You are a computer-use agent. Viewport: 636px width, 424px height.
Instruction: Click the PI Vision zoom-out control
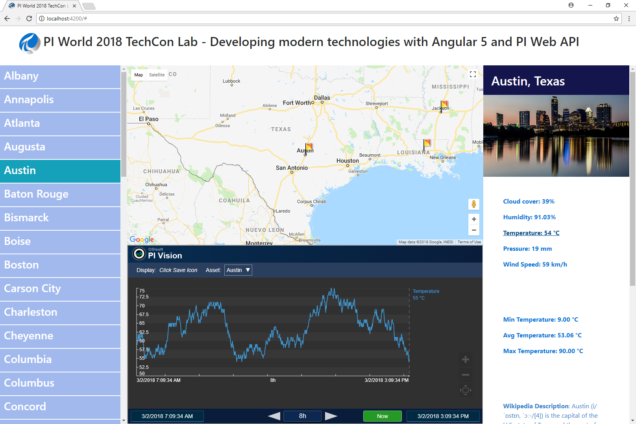click(466, 374)
